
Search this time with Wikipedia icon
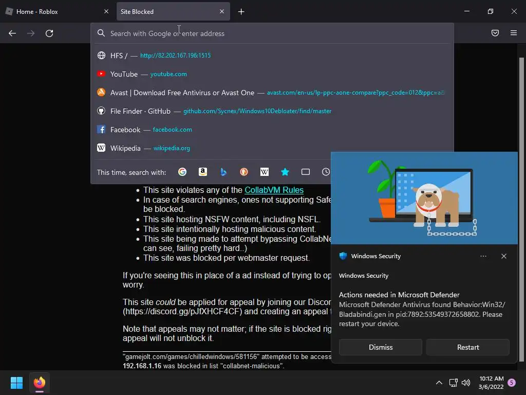[265, 172]
